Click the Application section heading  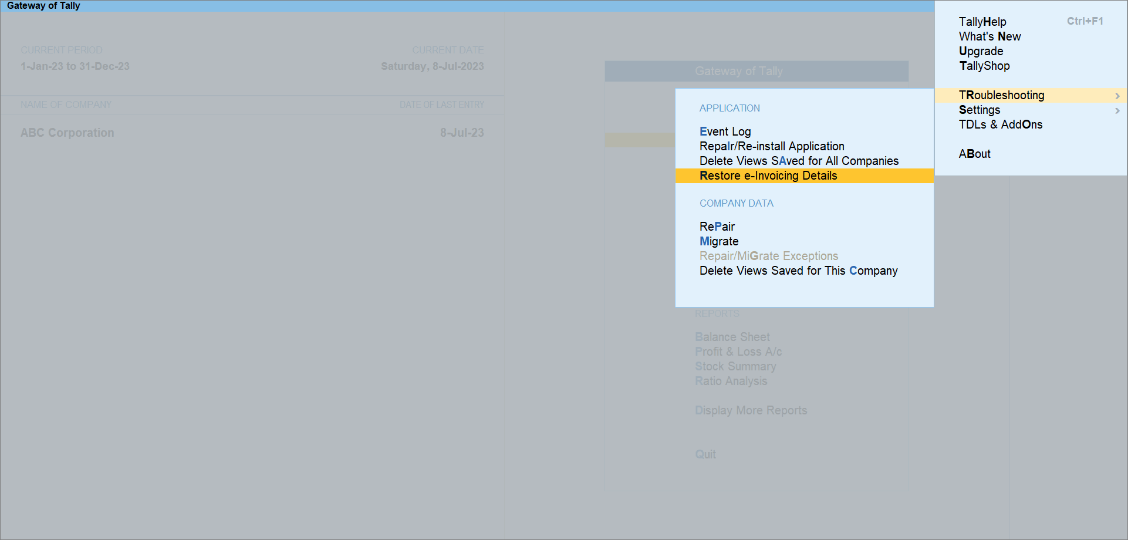tap(730, 108)
